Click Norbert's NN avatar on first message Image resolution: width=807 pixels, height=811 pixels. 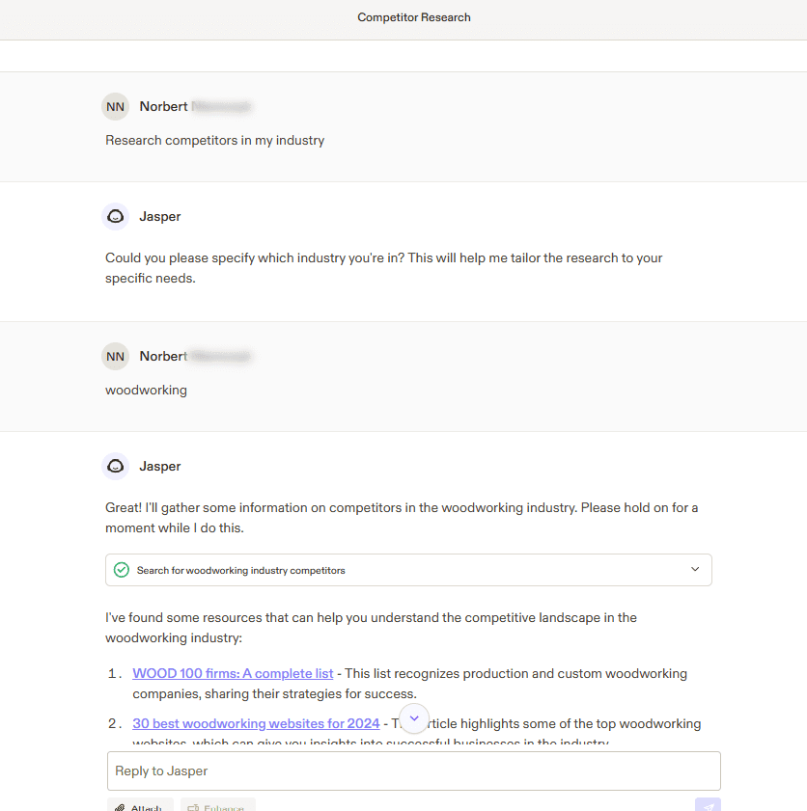coord(116,106)
